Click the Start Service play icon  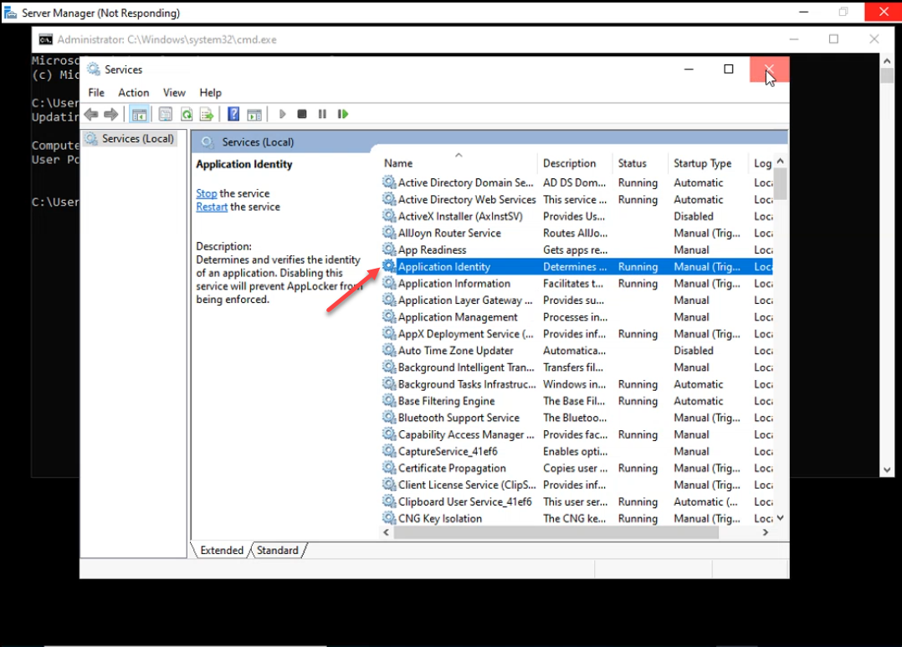[282, 114]
